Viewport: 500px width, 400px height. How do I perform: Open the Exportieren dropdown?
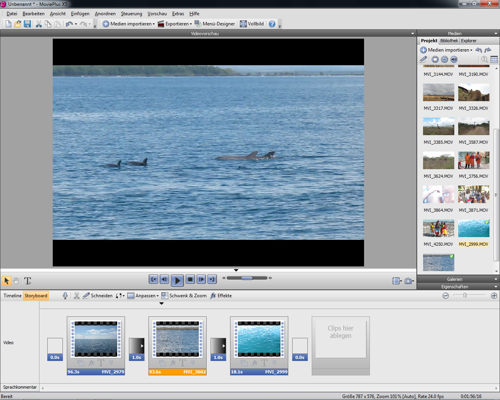pyautogui.click(x=175, y=24)
